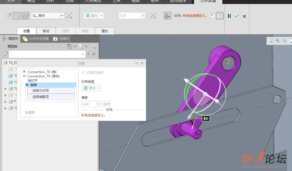Switch to the 移动 tab
The height and width of the screenshot is (171, 292).
[46, 31]
